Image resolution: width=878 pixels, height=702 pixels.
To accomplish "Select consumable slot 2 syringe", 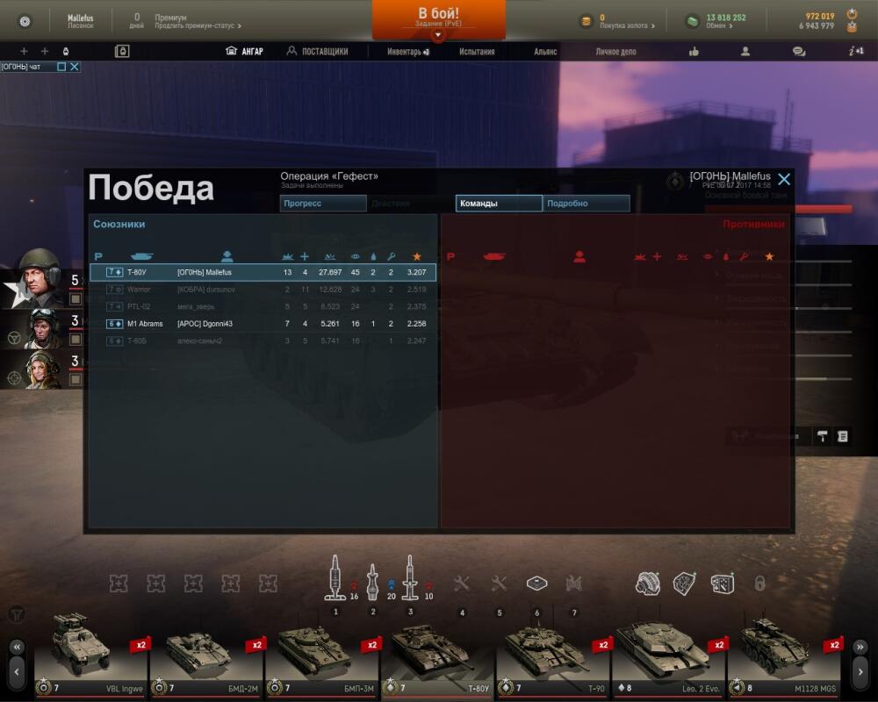I will [373, 582].
